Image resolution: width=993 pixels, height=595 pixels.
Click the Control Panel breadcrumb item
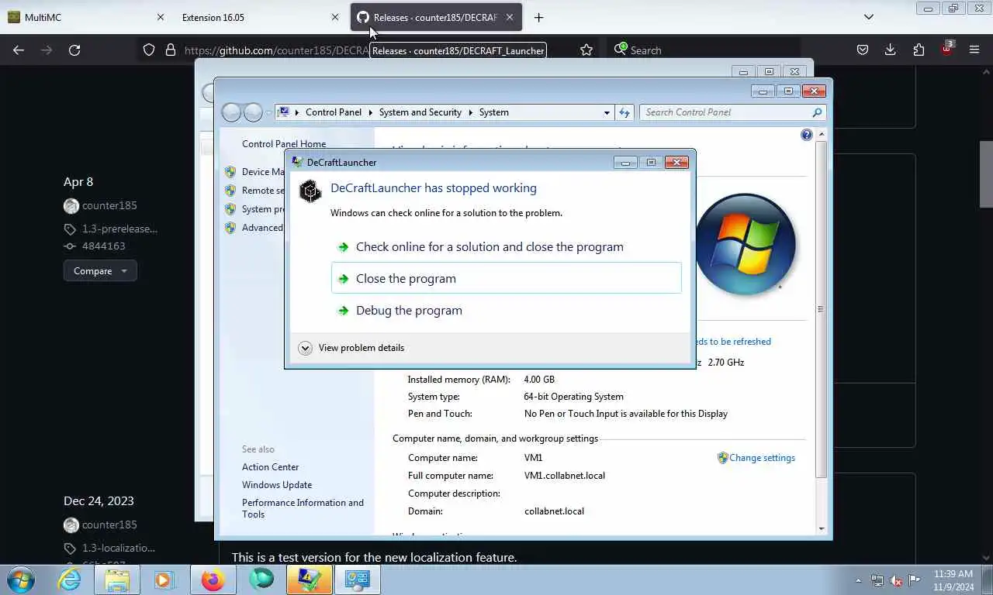coord(334,112)
